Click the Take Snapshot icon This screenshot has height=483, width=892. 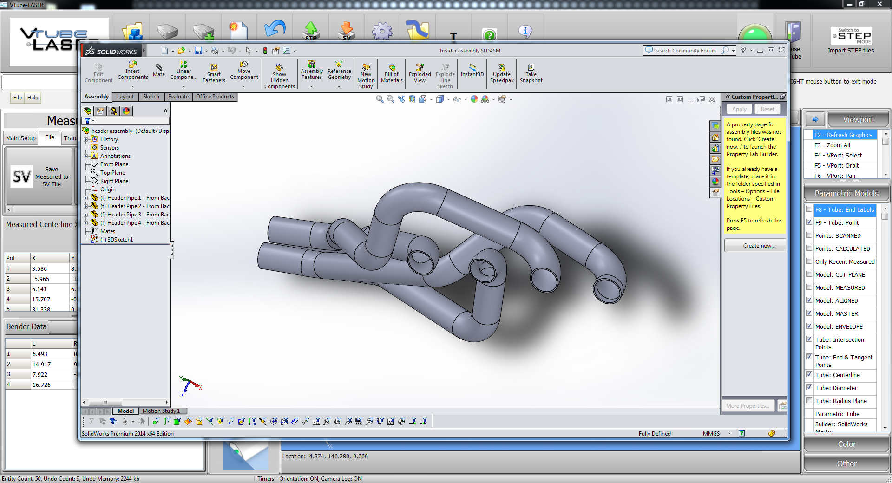pyautogui.click(x=531, y=67)
